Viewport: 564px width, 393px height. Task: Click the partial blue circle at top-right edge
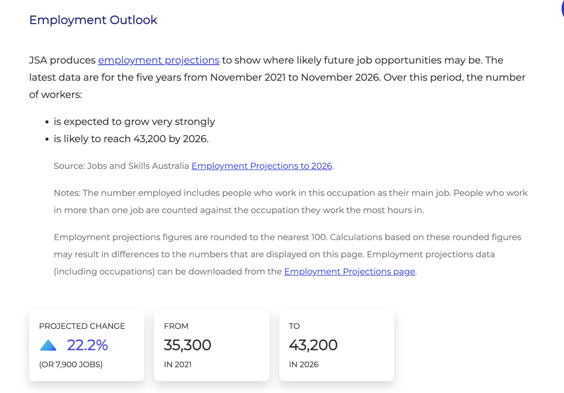coord(561,8)
